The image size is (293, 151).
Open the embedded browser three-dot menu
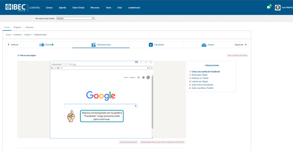[x=151, y=68]
